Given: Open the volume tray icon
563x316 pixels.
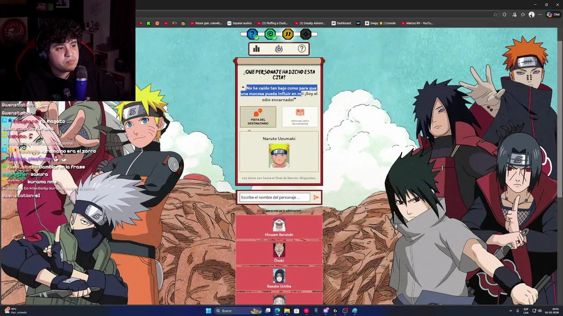Looking at the screenshot, I should [x=539, y=311].
